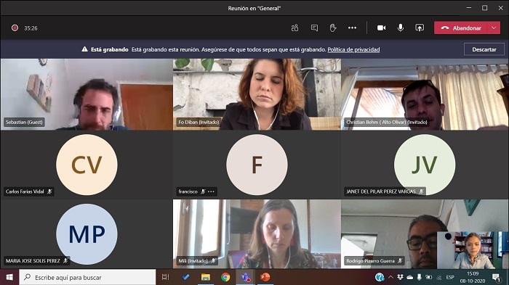Dismiss the recording banner with Descartar
Image resolution: width=509 pixels, height=285 pixels.
(x=484, y=49)
